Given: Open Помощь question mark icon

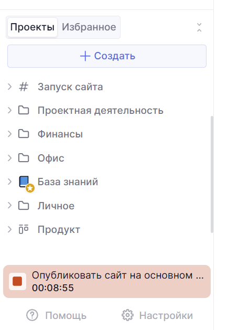Looking at the screenshot, I should point(32,315).
